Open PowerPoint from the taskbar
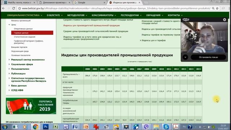 [86, 127]
